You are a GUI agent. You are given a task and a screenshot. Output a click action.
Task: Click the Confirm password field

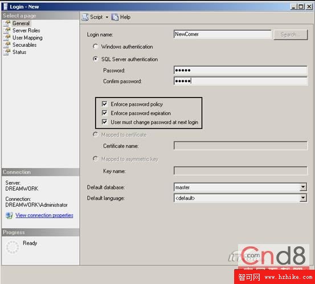[240, 81]
